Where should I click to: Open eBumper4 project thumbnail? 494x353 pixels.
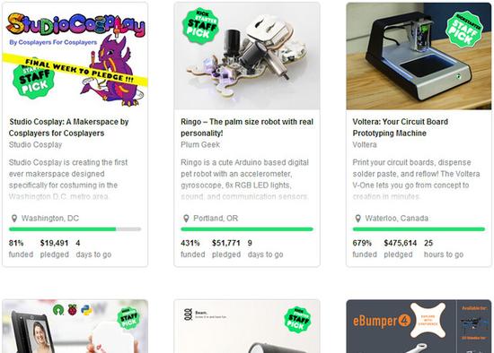pyautogui.click(x=419, y=326)
